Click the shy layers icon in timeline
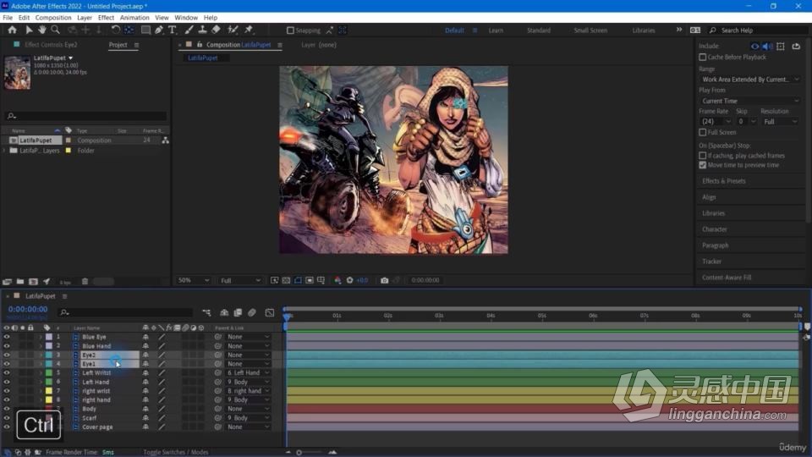Screen dimensions: 812x457 pos(224,312)
